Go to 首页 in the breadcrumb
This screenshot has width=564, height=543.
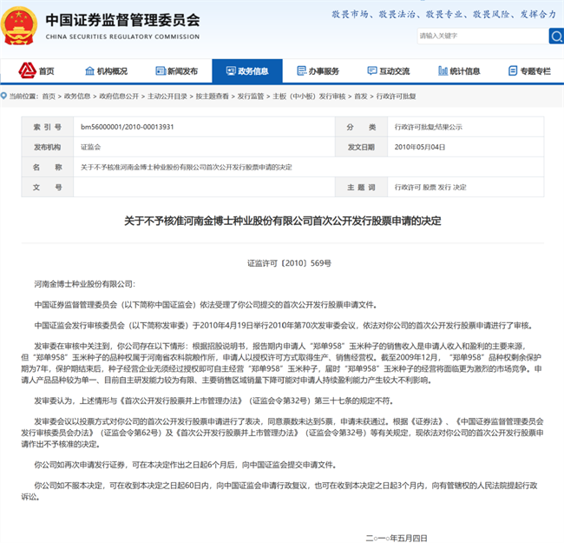pos(48,96)
